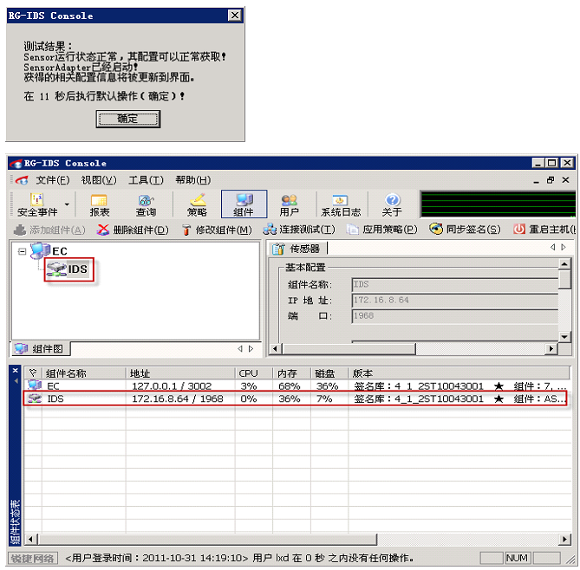Sort by 内存 column header
The width and height of the screenshot is (580, 570).
(292, 373)
